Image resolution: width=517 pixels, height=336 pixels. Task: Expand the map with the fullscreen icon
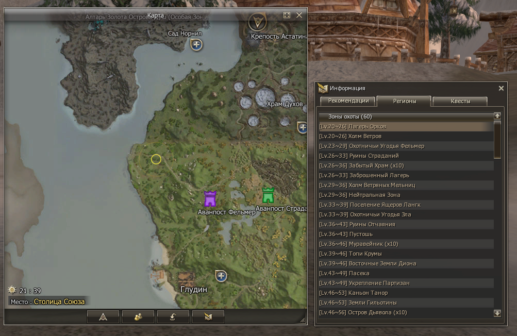tap(287, 15)
